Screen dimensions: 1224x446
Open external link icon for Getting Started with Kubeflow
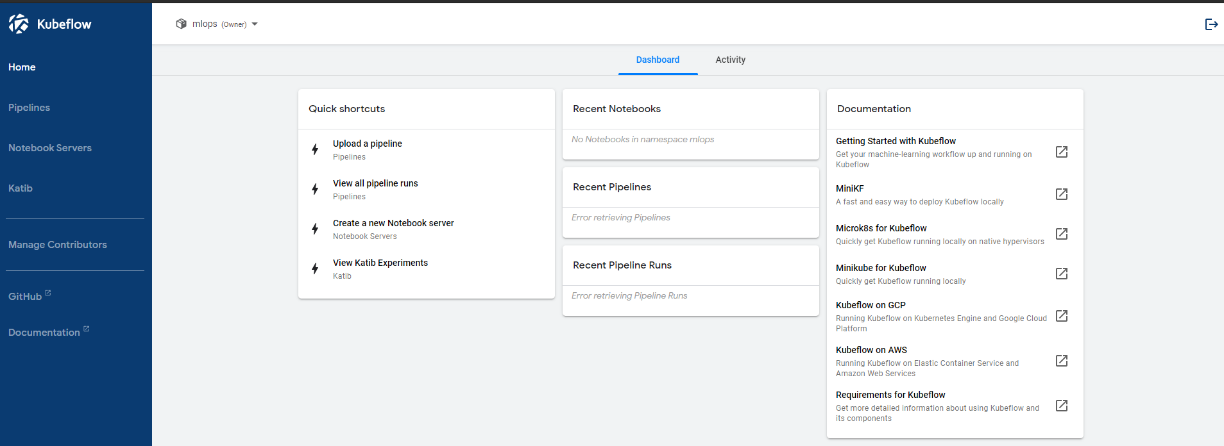click(1062, 152)
